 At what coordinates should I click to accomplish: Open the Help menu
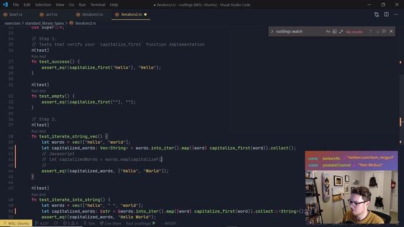point(114,4)
